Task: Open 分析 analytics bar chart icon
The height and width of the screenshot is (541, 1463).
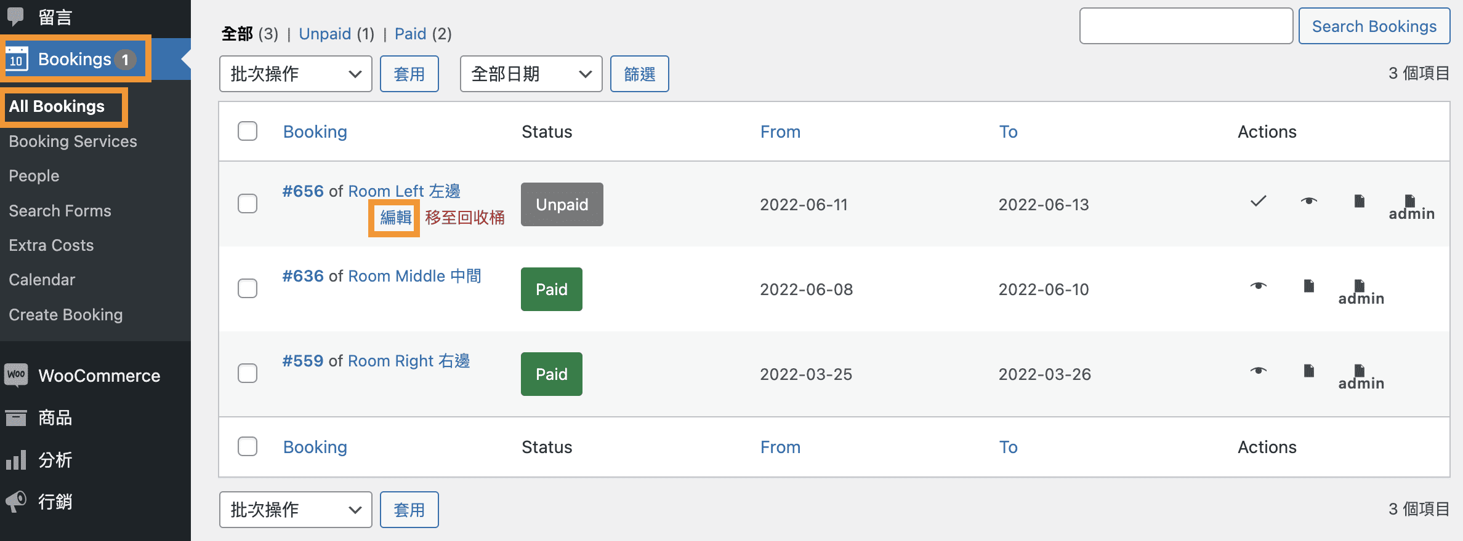Action: (x=17, y=460)
